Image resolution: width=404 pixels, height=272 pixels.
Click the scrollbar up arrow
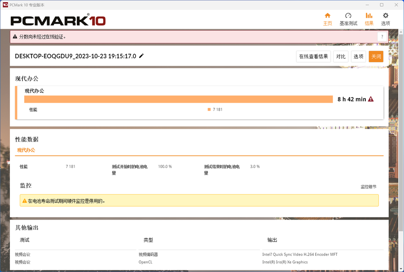(401, 32)
